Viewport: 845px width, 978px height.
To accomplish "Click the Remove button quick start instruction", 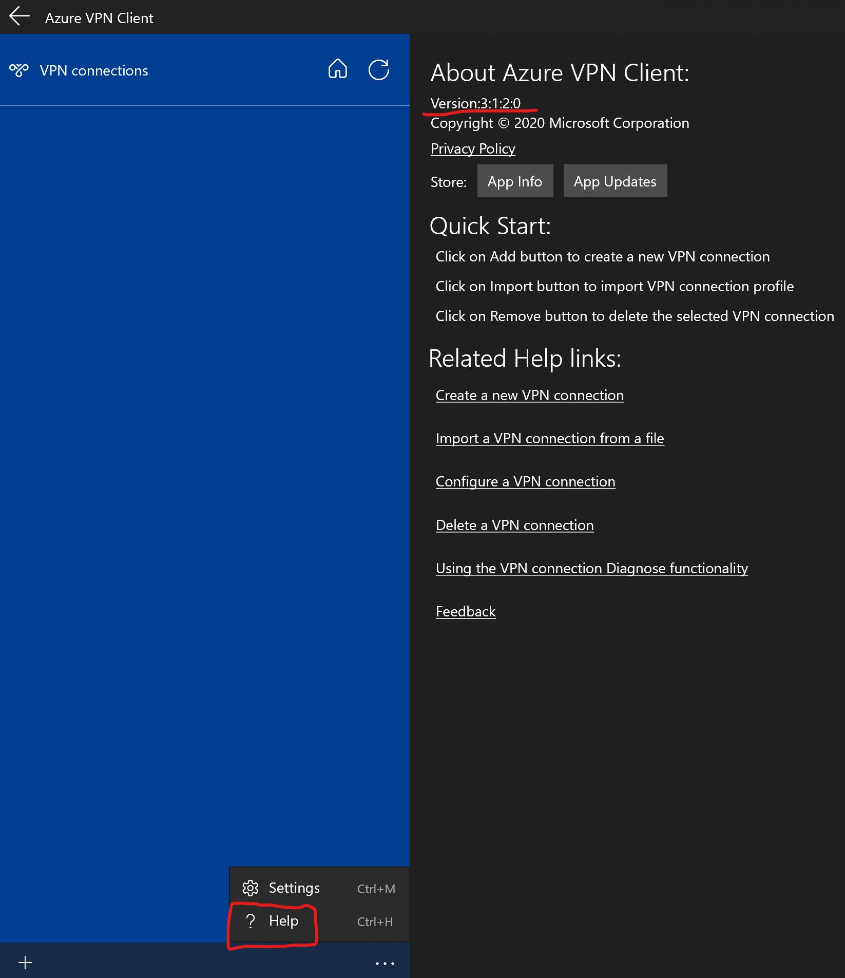I will (635, 316).
